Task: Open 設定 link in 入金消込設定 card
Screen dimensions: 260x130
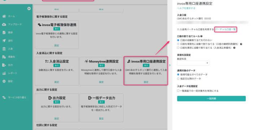Action: click(57, 82)
